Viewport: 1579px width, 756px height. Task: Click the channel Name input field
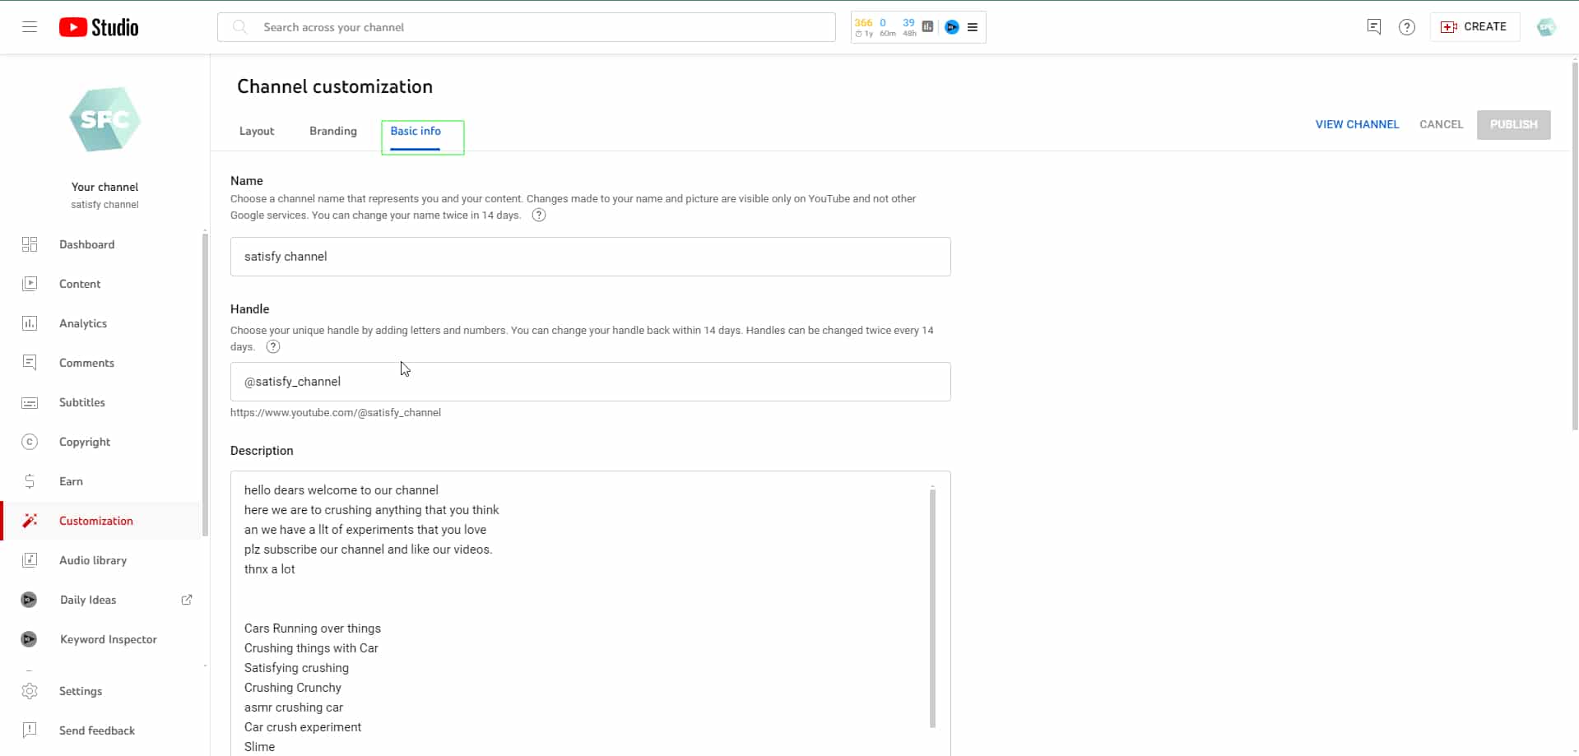(590, 257)
